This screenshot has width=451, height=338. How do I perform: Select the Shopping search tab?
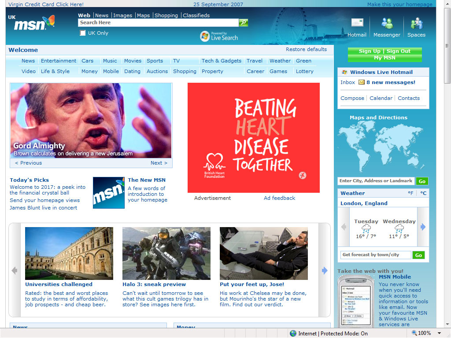166,15
